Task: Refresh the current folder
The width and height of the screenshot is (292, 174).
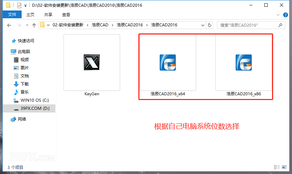Action: 210,25
